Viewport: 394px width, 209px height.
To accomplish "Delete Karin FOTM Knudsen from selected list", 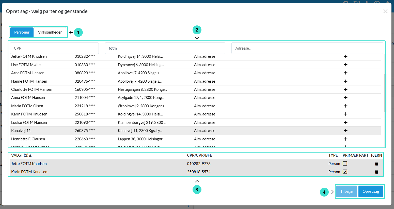I will [x=376, y=172].
